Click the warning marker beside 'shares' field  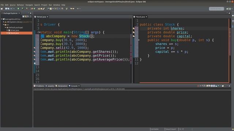[x=134, y=28]
